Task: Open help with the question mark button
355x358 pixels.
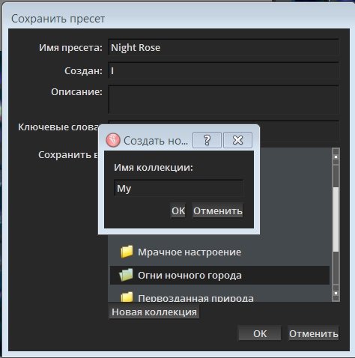Action: tap(207, 140)
